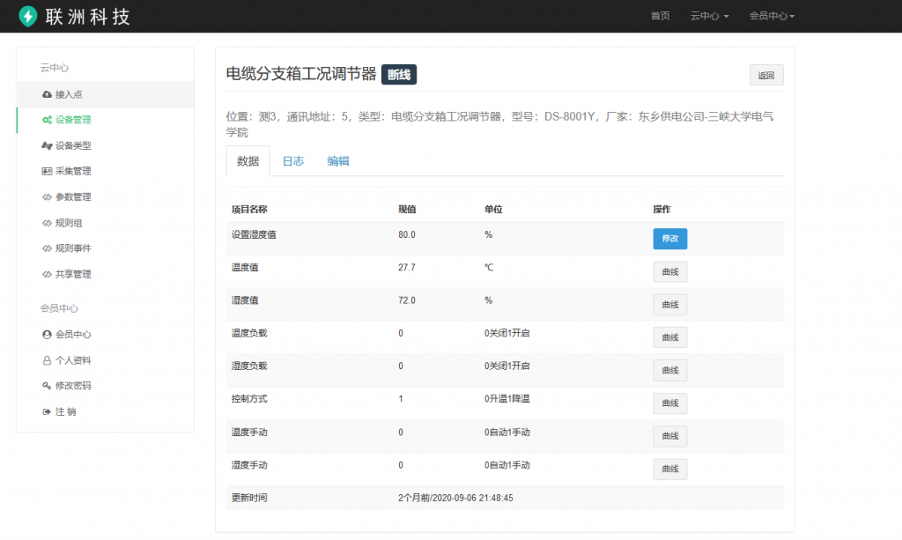Click the logout icon beside 注销

coord(47,411)
